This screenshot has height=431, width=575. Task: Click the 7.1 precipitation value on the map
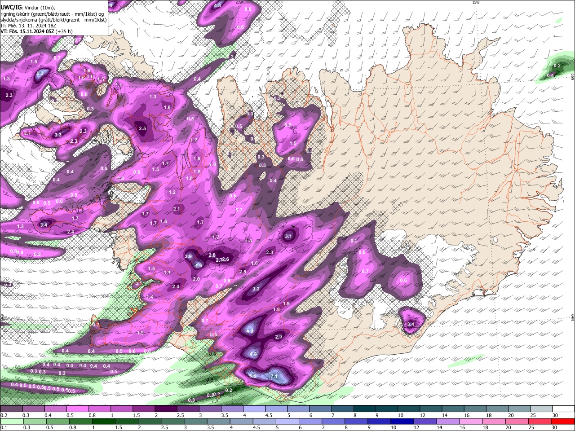274,376
